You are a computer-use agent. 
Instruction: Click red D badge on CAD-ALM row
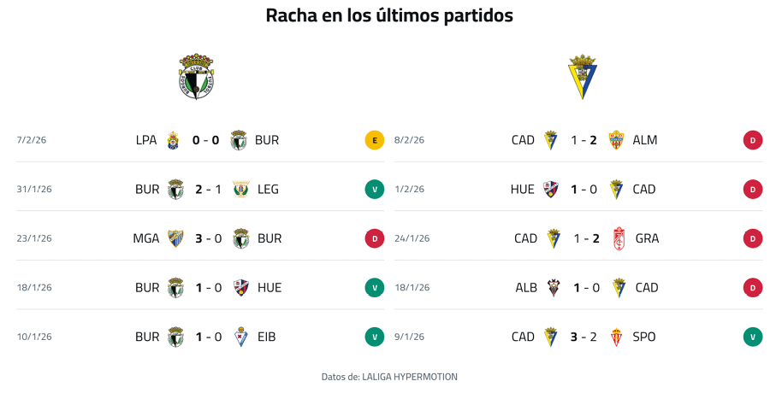[x=753, y=140]
